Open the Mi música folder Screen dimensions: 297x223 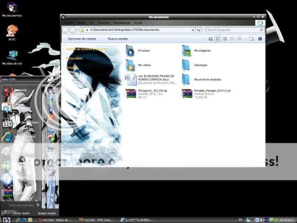click(x=138, y=51)
